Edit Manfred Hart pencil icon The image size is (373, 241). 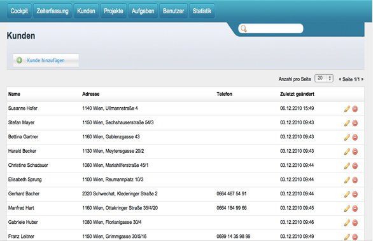(347, 208)
